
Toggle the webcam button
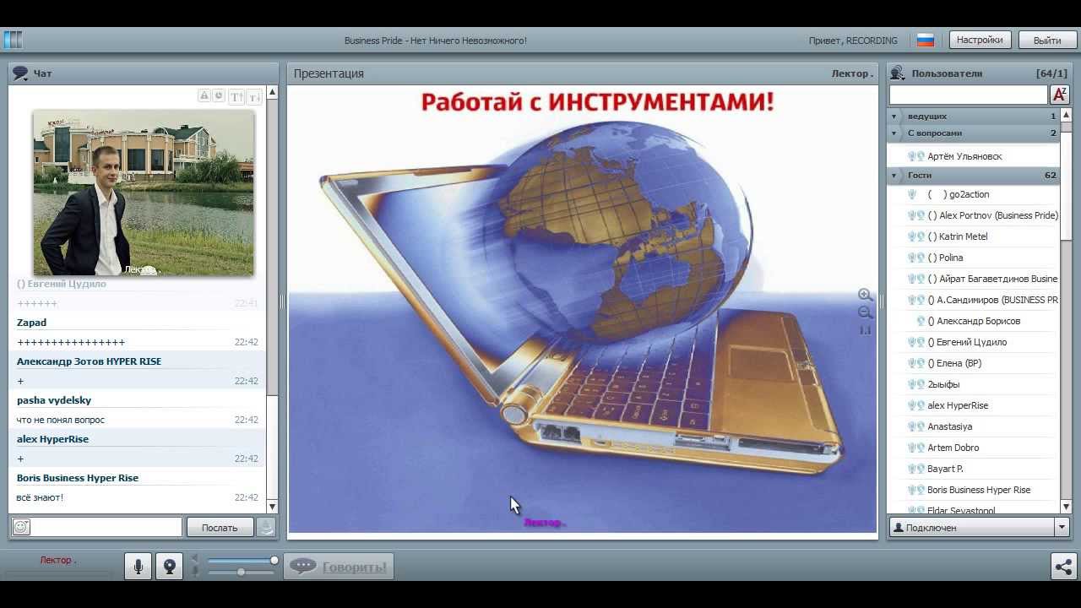point(169,566)
